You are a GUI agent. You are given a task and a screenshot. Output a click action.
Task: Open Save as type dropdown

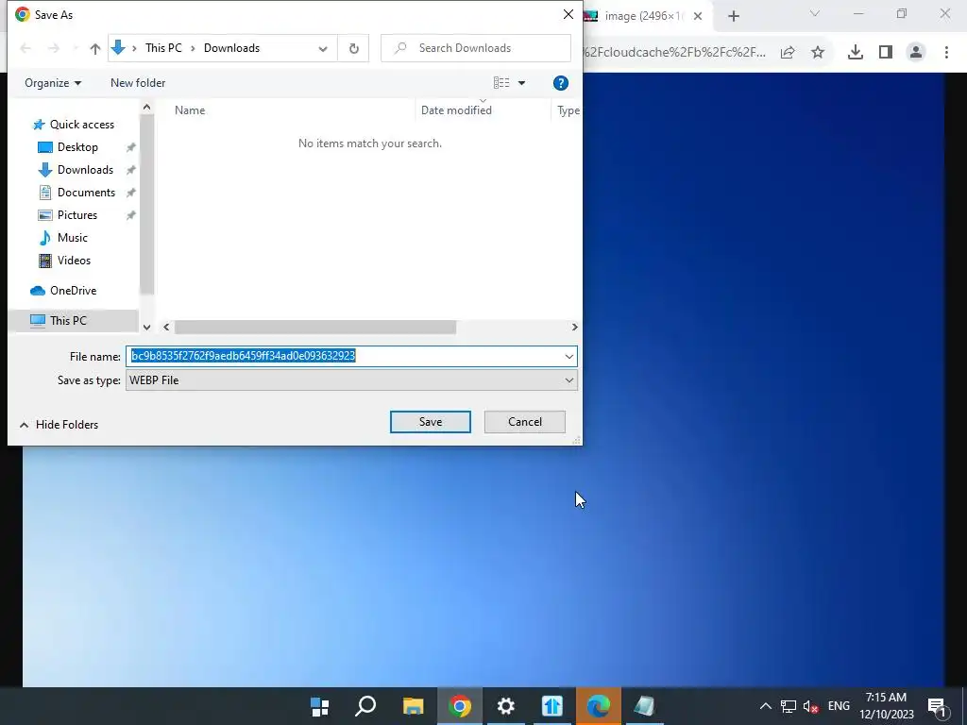(351, 380)
